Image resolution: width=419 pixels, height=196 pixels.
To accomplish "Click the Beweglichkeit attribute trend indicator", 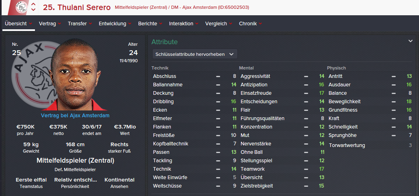I will pyautogui.click(x=394, y=102).
